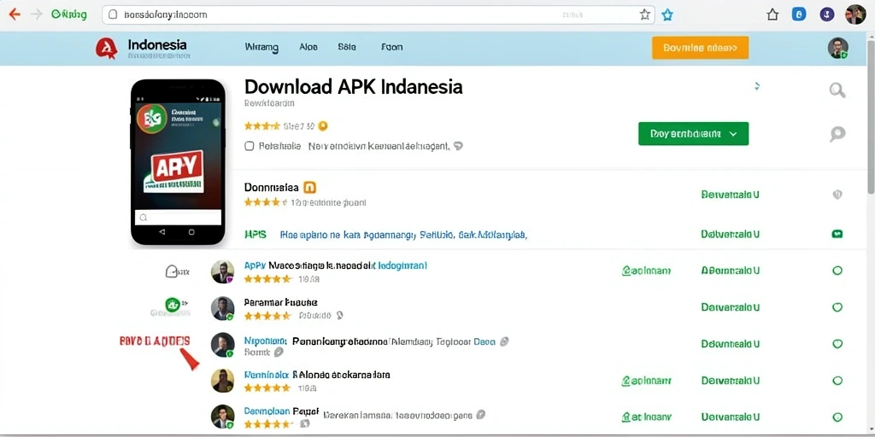Image resolution: width=875 pixels, height=437 pixels.
Task: Open the Renninalo row yellow avatar
Action: (x=222, y=380)
